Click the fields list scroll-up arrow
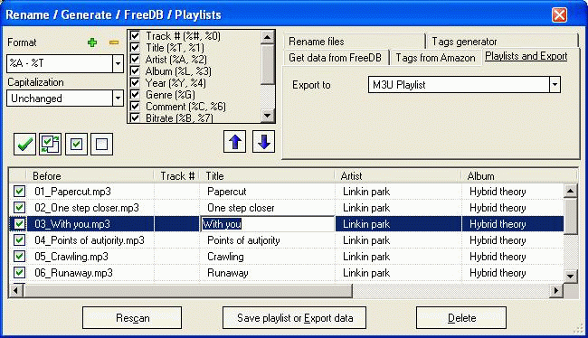This screenshot has height=338, width=588. click(x=267, y=37)
